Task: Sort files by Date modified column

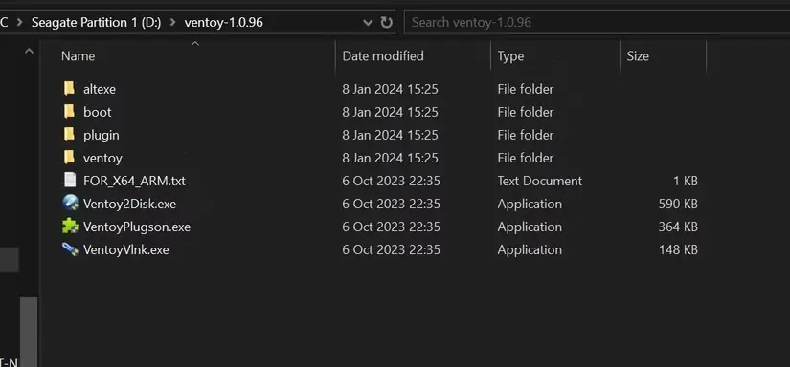Action: pyautogui.click(x=383, y=55)
